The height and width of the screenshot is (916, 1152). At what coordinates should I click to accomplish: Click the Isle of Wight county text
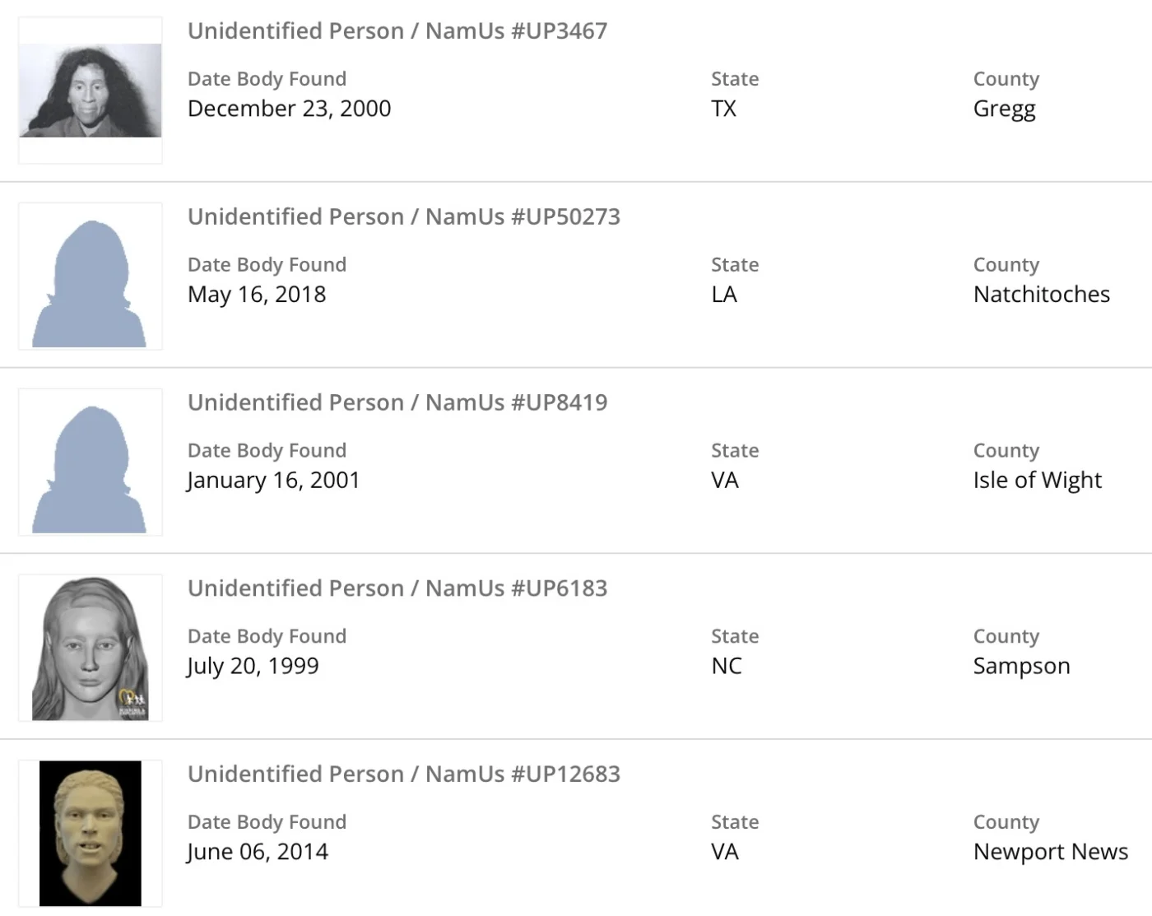tap(1037, 481)
